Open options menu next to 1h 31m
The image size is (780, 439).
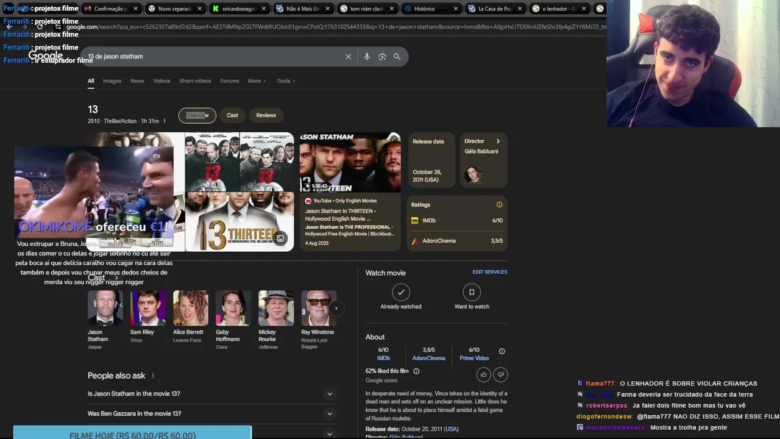[165, 121]
